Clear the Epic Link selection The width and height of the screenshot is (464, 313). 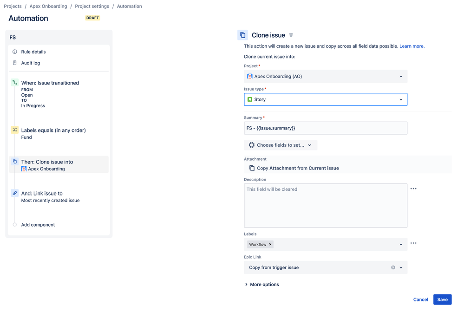(x=393, y=267)
